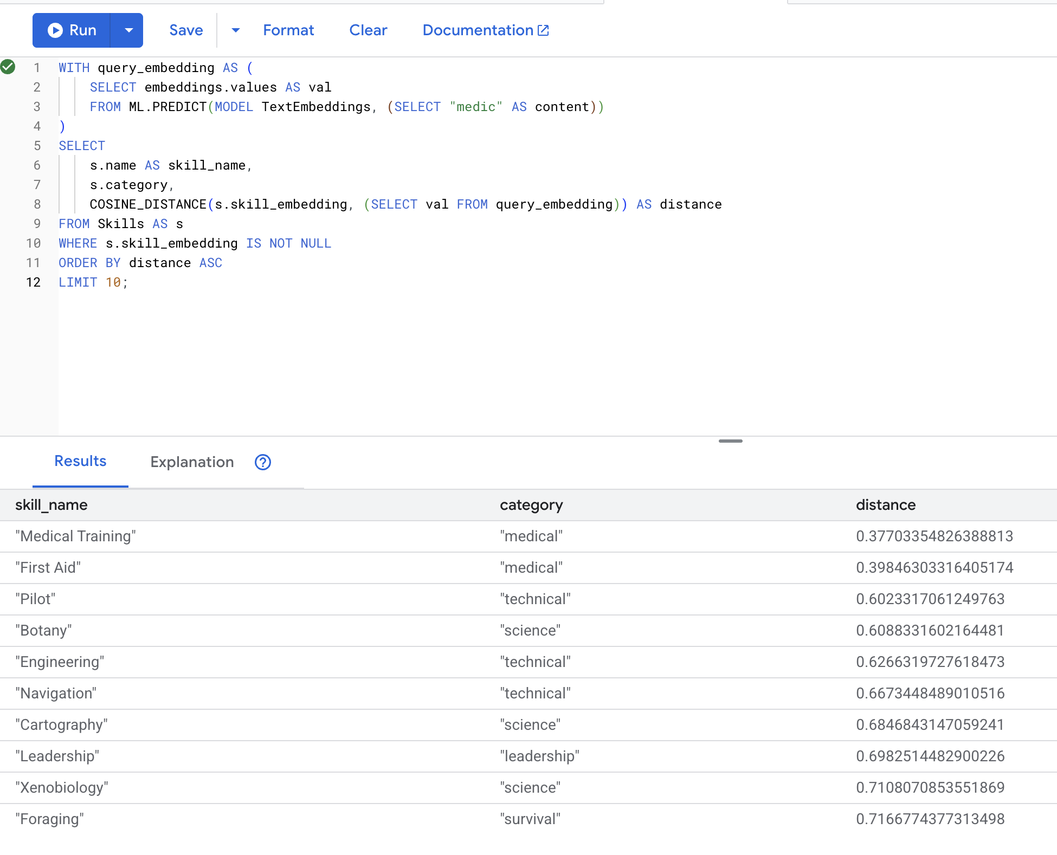Select the "Medical Training" result cell
This screenshot has width=1057, height=855.
tap(76, 536)
